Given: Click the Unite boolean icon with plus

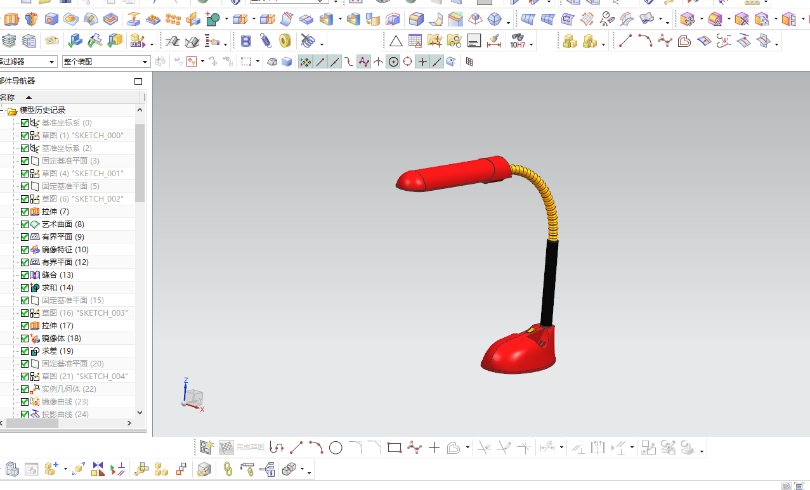Looking at the screenshot, I should (x=213, y=19).
